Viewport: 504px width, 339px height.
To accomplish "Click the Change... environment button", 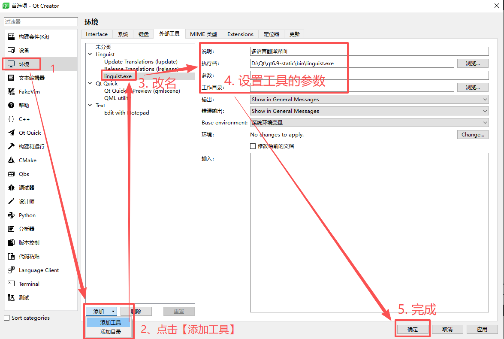I will click(x=473, y=134).
